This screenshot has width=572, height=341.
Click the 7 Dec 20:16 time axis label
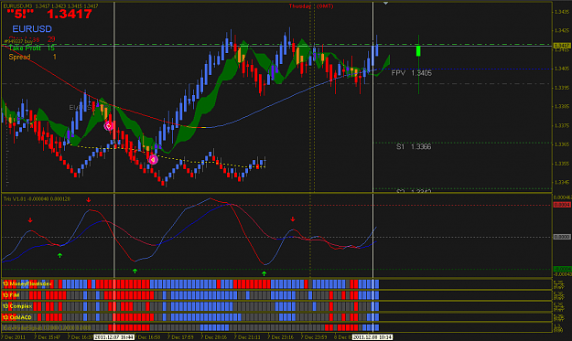click(214, 337)
